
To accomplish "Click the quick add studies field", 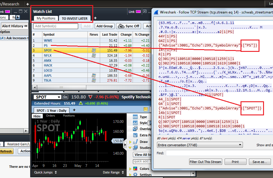I will coord(142,161).
